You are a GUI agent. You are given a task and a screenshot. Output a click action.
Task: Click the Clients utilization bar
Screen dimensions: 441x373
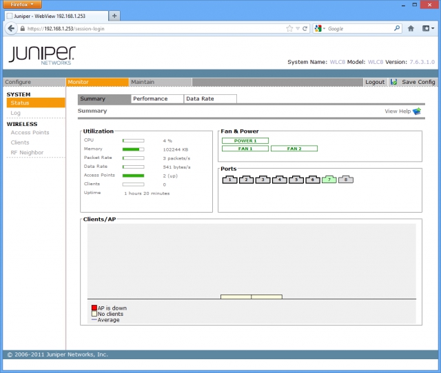[x=133, y=184]
